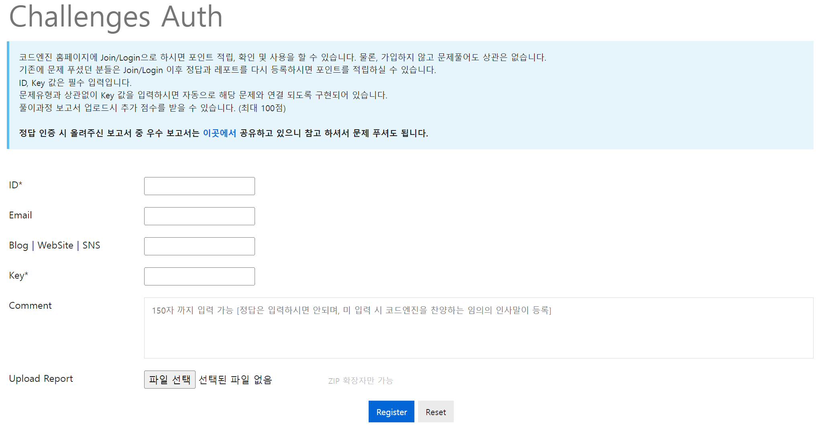Click the Blog | WebSite | SNS input field
This screenshot has height=438, width=824.
tap(199, 246)
